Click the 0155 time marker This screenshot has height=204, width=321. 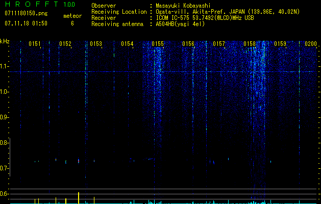click(158, 44)
